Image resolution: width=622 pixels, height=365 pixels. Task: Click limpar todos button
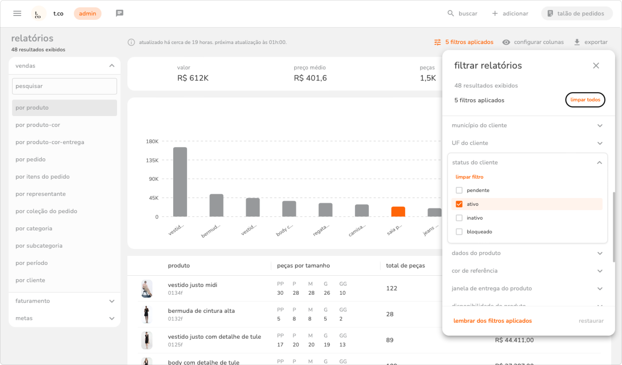[x=585, y=100]
